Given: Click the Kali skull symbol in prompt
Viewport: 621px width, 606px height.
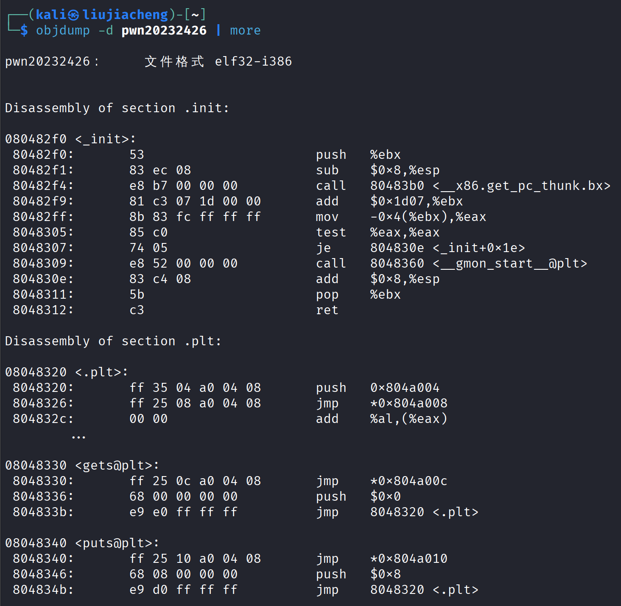Looking at the screenshot, I should [73, 15].
